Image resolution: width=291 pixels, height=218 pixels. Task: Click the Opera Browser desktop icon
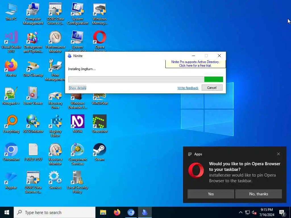point(100,41)
